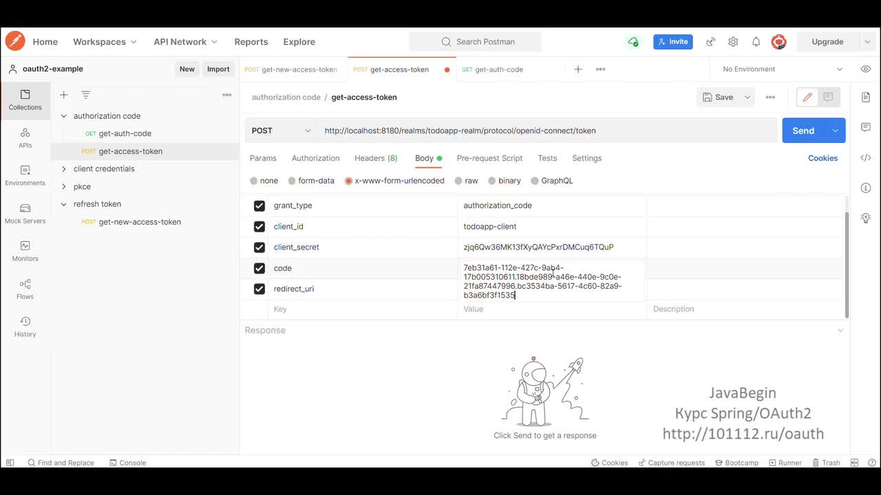Open the lightbulb related requests icon
Viewport: 881px width, 495px height.
click(866, 218)
